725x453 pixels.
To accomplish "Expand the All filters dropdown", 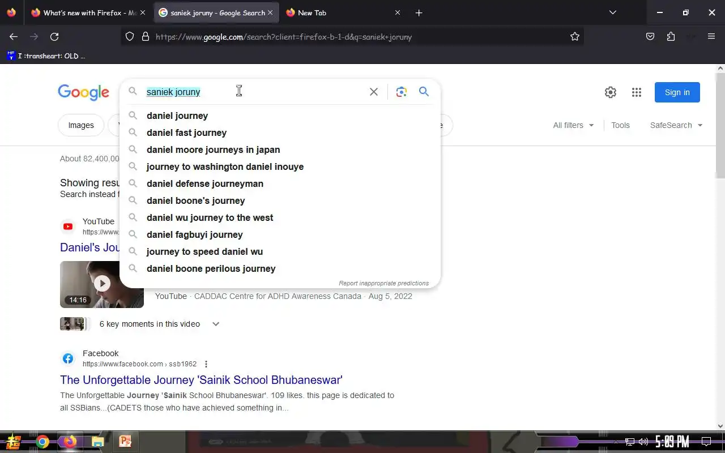I will (x=574, y=125).
